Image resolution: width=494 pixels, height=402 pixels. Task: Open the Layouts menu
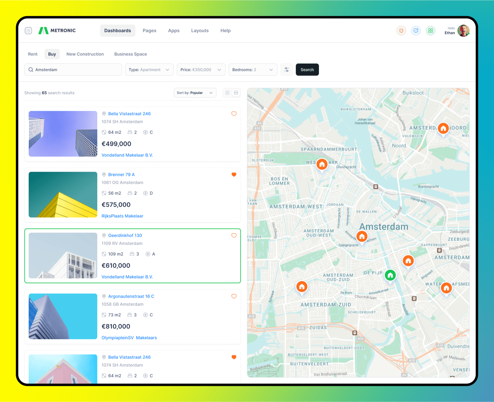(x=200, y=30)
